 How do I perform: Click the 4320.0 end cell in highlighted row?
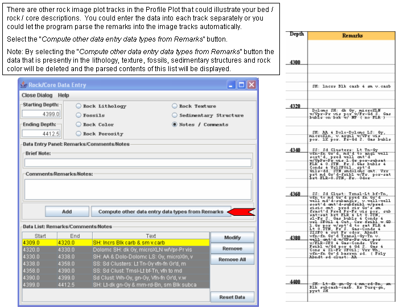[x=75, y=243]
